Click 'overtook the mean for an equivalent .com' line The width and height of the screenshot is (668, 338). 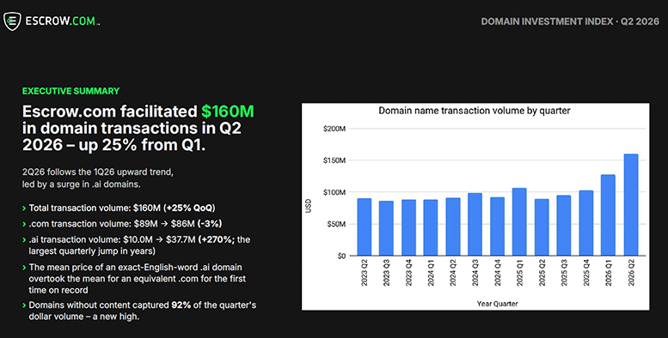coord(138,279)
